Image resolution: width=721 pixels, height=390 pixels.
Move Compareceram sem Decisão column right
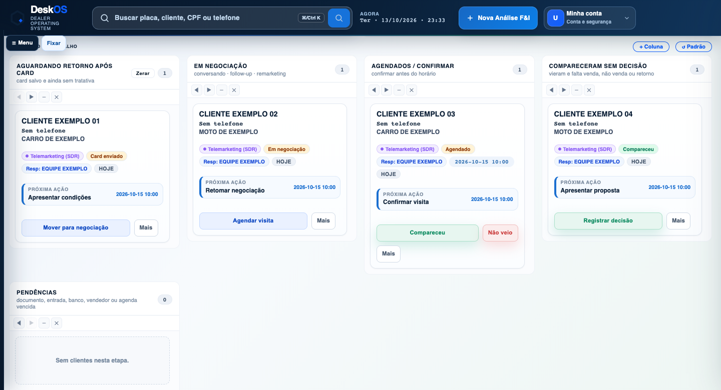pyautogui.click(x=564, y=90)
